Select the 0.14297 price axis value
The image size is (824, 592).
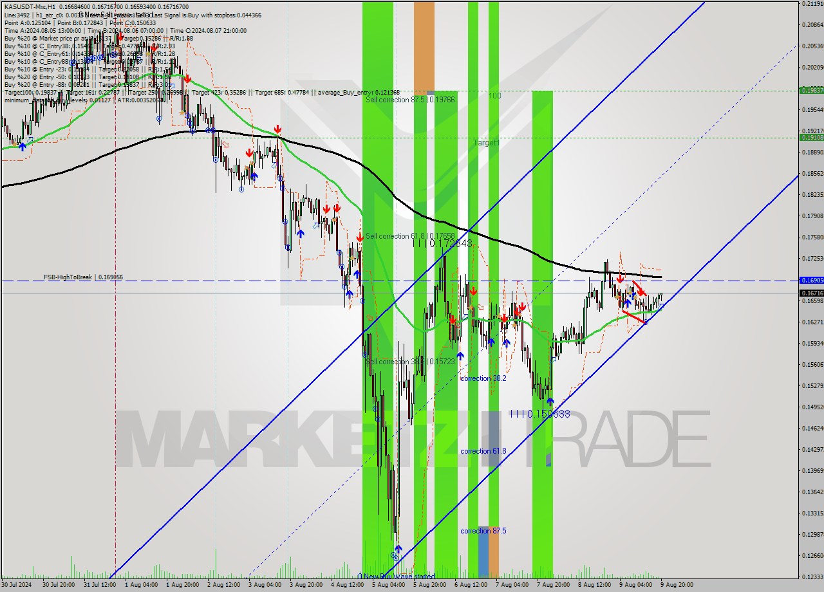(812, 449)
